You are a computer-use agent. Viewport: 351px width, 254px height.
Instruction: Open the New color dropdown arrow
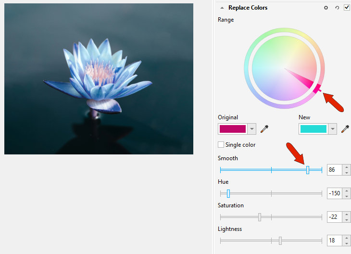333,129
